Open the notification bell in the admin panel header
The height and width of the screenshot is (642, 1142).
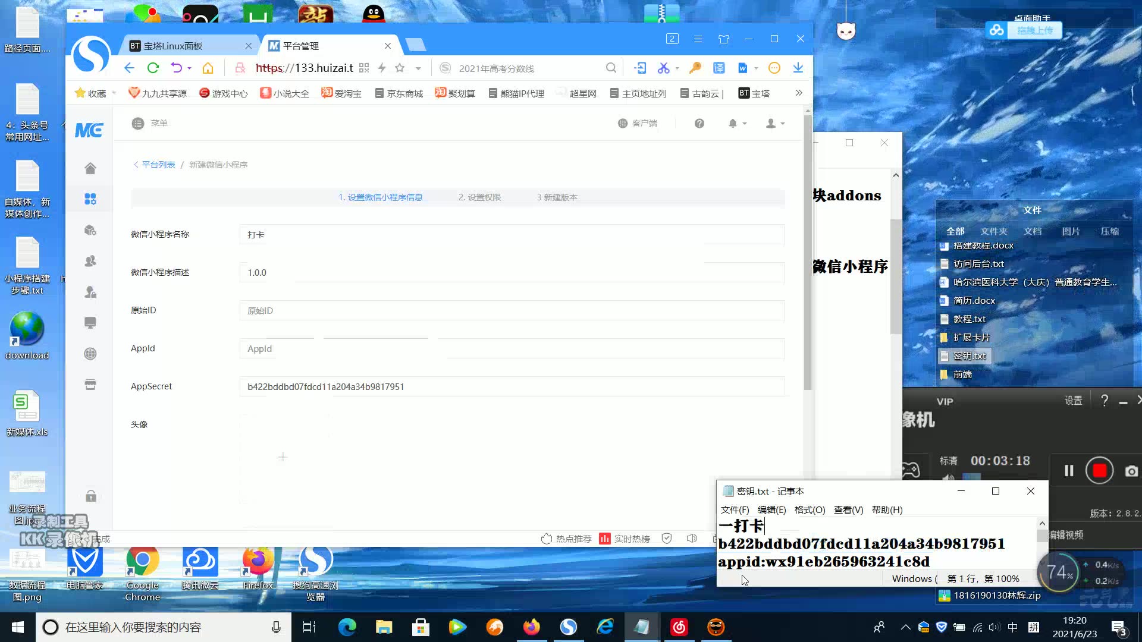point(734,123)
